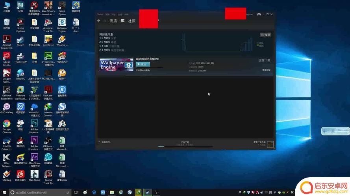Pause the download with the 暂停 button

tap(266, 34)
